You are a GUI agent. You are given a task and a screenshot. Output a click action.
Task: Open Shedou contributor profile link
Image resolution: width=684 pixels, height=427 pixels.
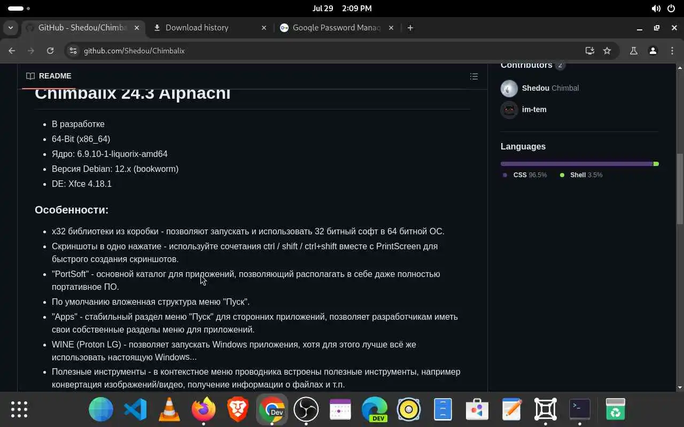pyautogui.click(x=550, y=88)
